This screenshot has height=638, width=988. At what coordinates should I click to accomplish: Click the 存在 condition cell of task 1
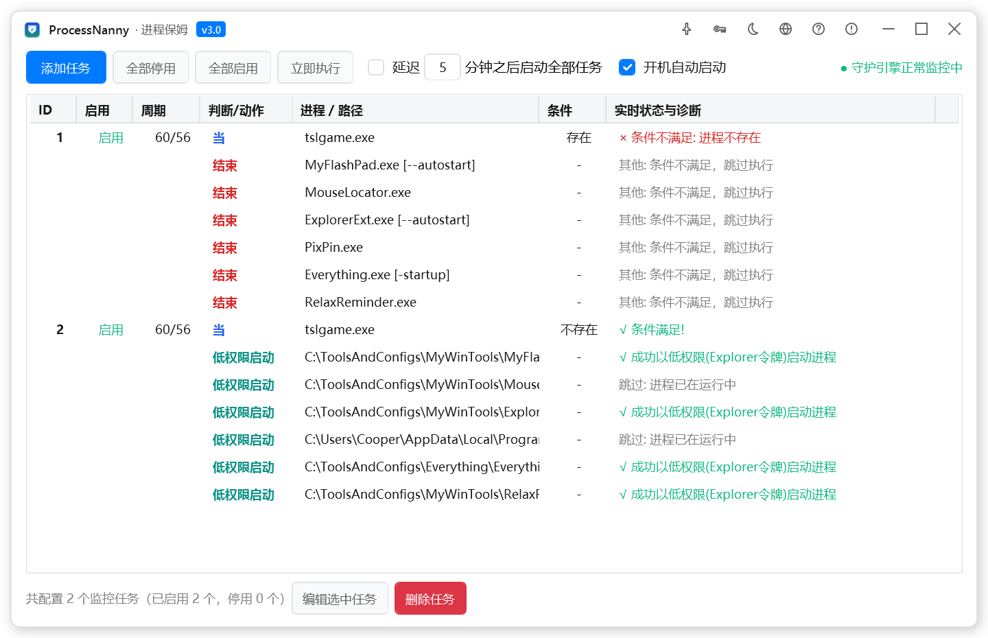coord(579,138)
